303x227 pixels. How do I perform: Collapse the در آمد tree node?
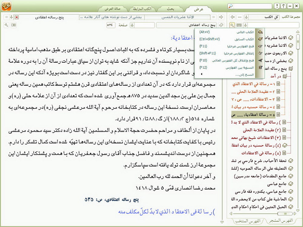[285, 76]
